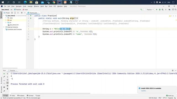177x99 pixels.
Task: Hide the Project tool window
Action: (x=25, y=13)
